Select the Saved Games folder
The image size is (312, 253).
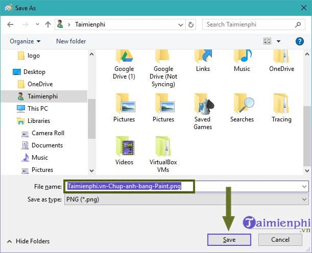pos(203,112)
